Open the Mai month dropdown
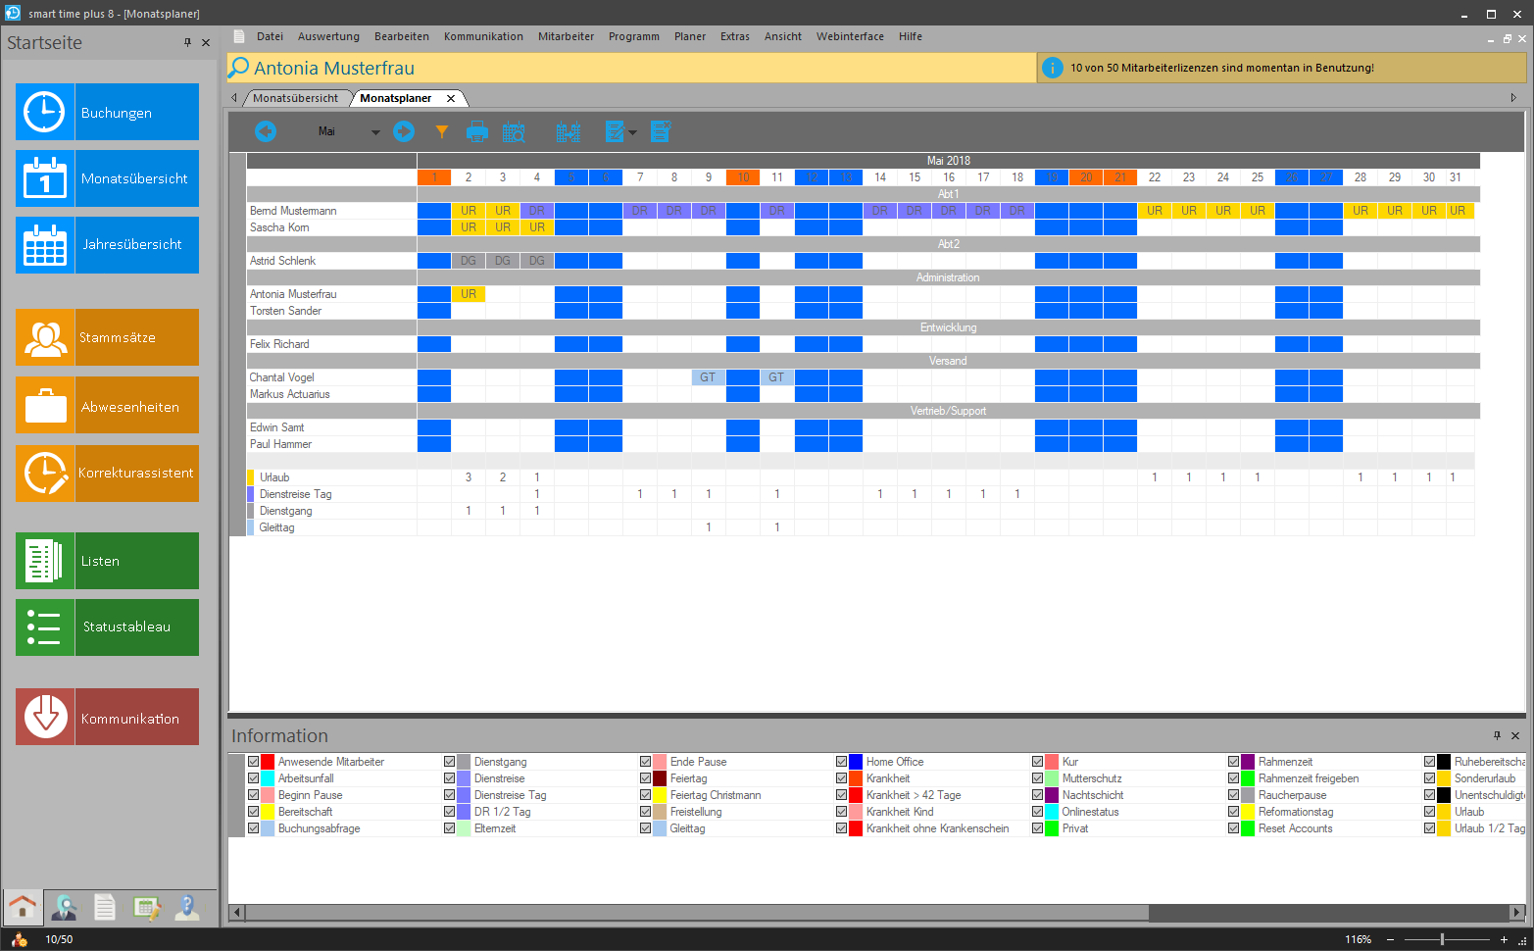The width and height of the screenshot is (1534, 951). [374, 132]
